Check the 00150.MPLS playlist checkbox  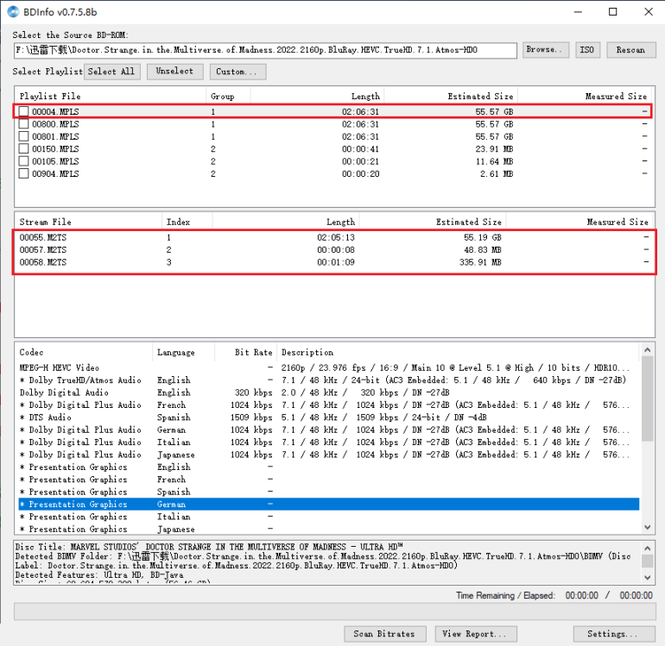coord(24,149)
